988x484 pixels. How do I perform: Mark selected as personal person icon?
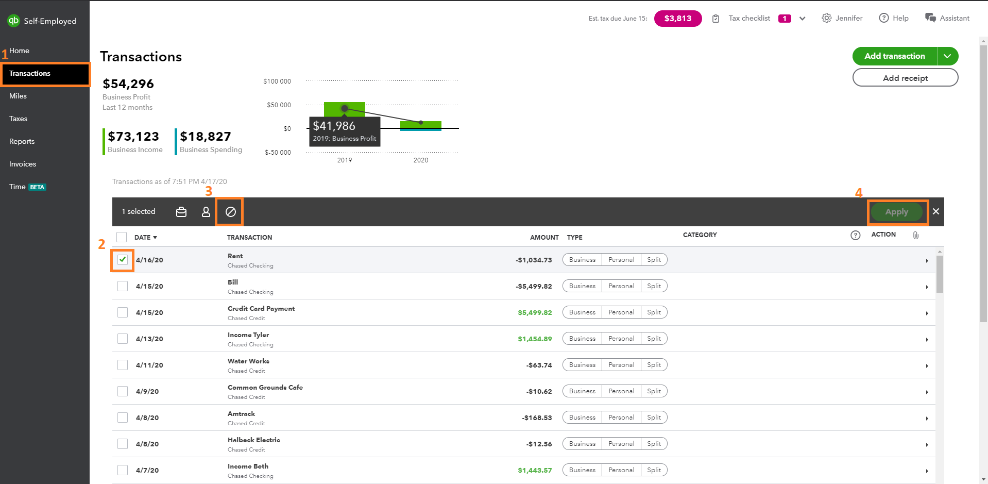pyautogui.click(x=206, y=212)
